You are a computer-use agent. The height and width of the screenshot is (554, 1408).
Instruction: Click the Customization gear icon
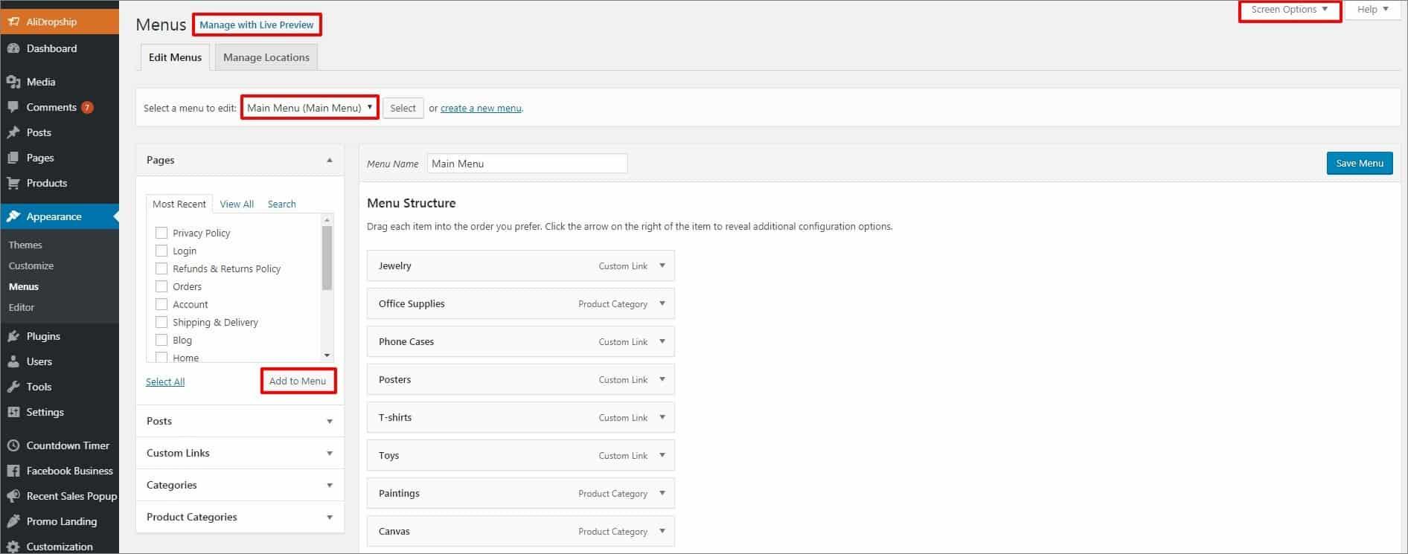(x=13, y=547)
